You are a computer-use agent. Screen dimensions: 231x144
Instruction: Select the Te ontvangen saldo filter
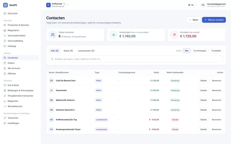[x=200, y=51]
